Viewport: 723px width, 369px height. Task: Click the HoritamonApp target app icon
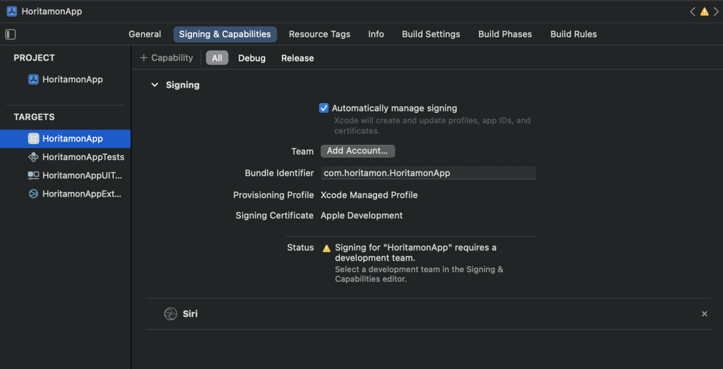click(34, 138)
